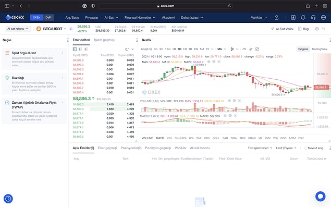
Task: Open the Seçin panel menu icon
Action: point(68,40)
